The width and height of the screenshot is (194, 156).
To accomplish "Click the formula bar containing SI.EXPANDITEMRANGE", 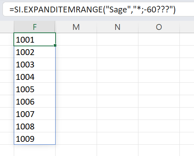I will tap(98, 9).
